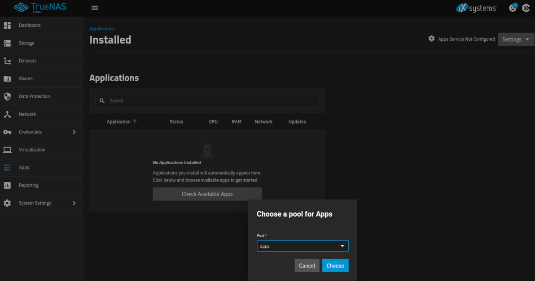Click the Applications breadcrumb link

point(102,29)
